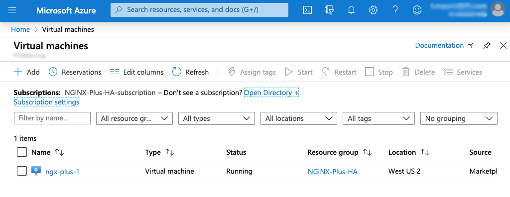Open the NGINX-Plus-HA resource group link
Viewport: 510px width, 197px height.
pyautogui.click(x=332, y=171)
